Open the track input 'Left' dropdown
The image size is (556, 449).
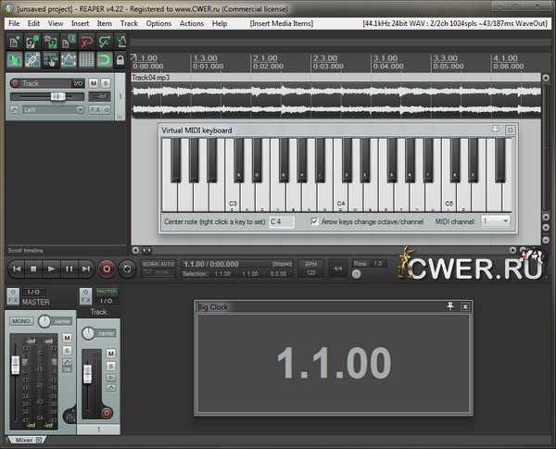52,109
